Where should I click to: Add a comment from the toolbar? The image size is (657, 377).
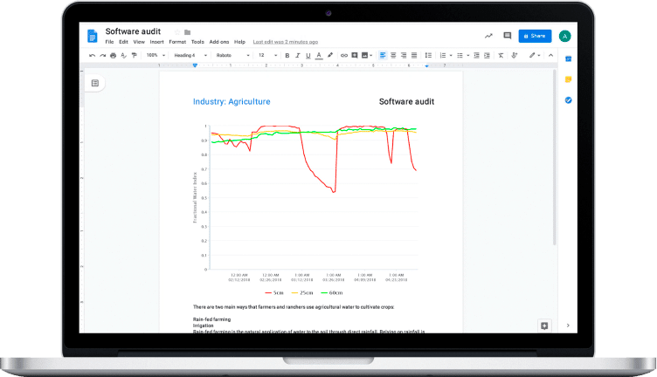(355, 55)
